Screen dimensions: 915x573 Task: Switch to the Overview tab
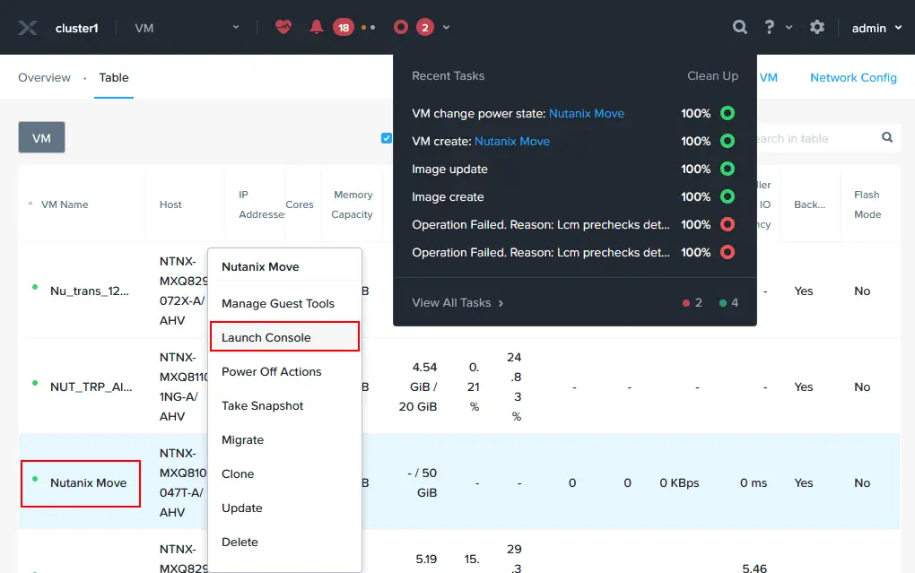(44, 78)
